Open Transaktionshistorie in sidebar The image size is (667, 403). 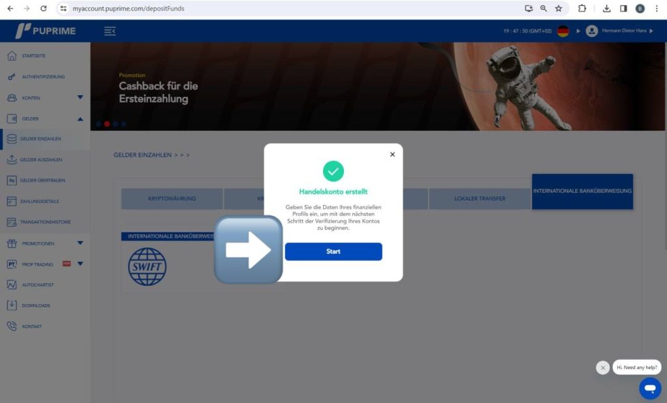point(46,222)
